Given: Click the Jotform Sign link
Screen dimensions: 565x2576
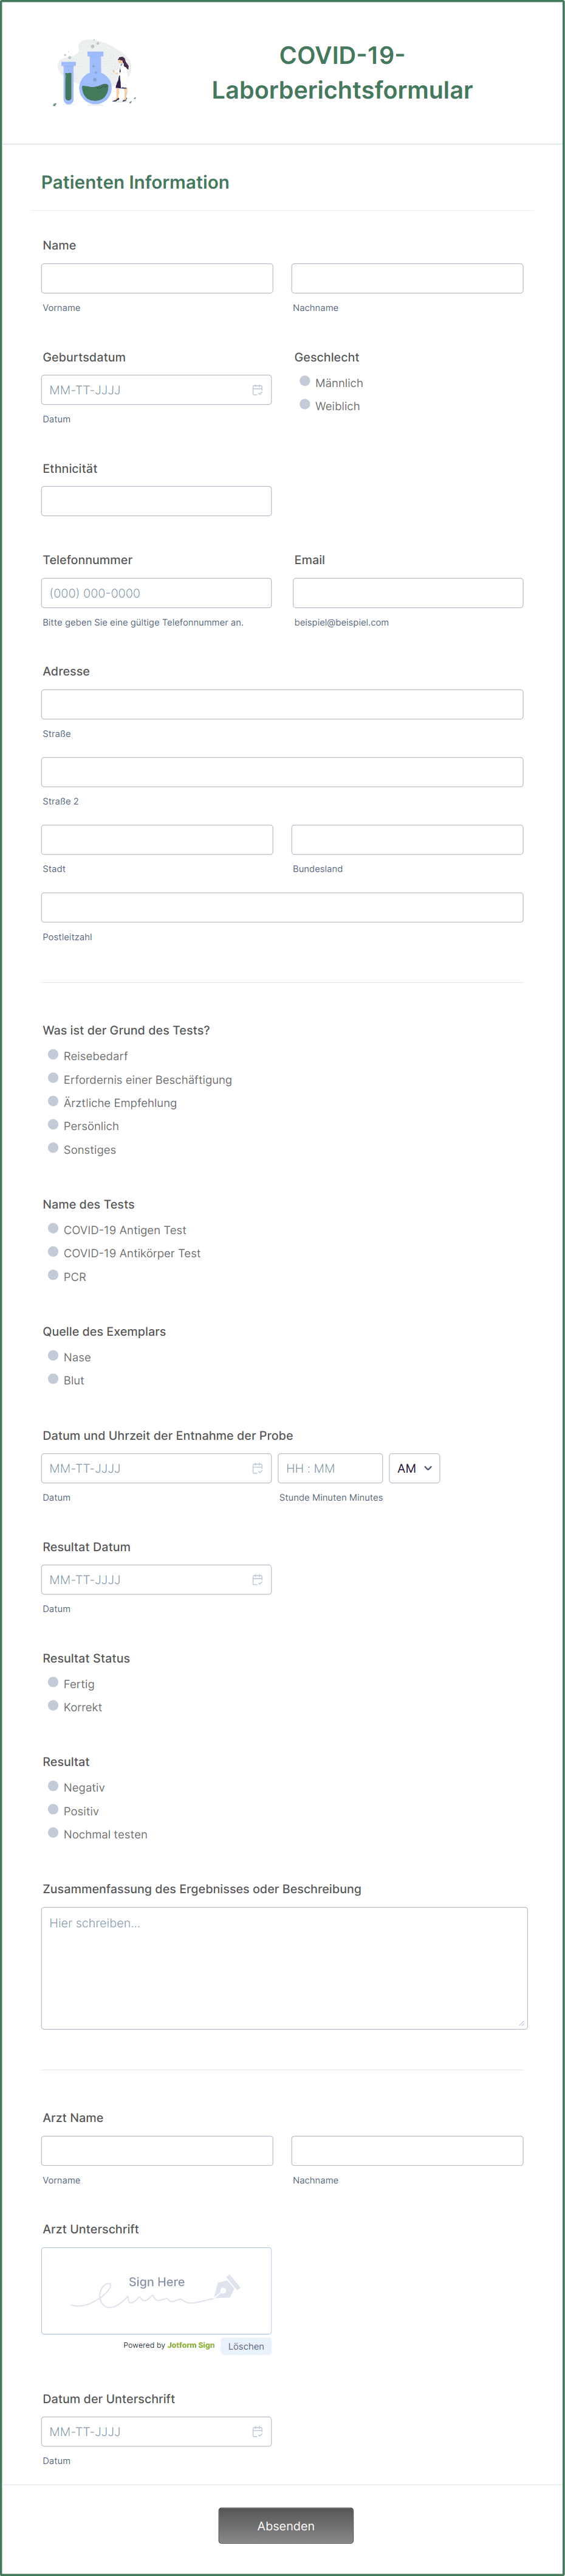Looking at the screenshot, I should tap(191, 2345).
